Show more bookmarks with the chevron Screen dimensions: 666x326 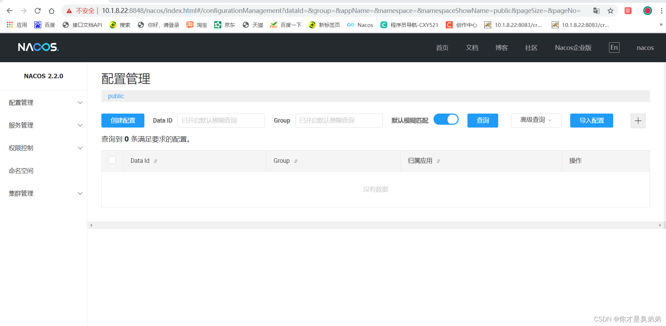(661, 24)
